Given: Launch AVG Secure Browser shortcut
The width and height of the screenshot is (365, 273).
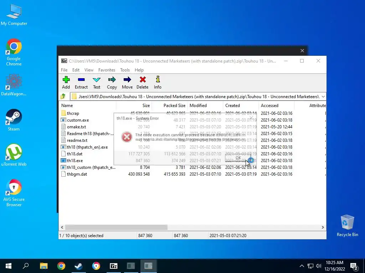Looking at the screenshot, I should point(14,193).
